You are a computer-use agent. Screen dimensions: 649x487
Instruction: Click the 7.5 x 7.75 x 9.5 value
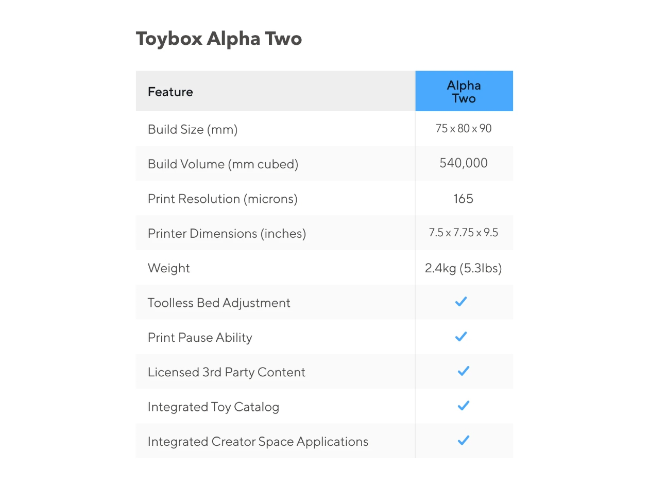[x=464, y=233]
